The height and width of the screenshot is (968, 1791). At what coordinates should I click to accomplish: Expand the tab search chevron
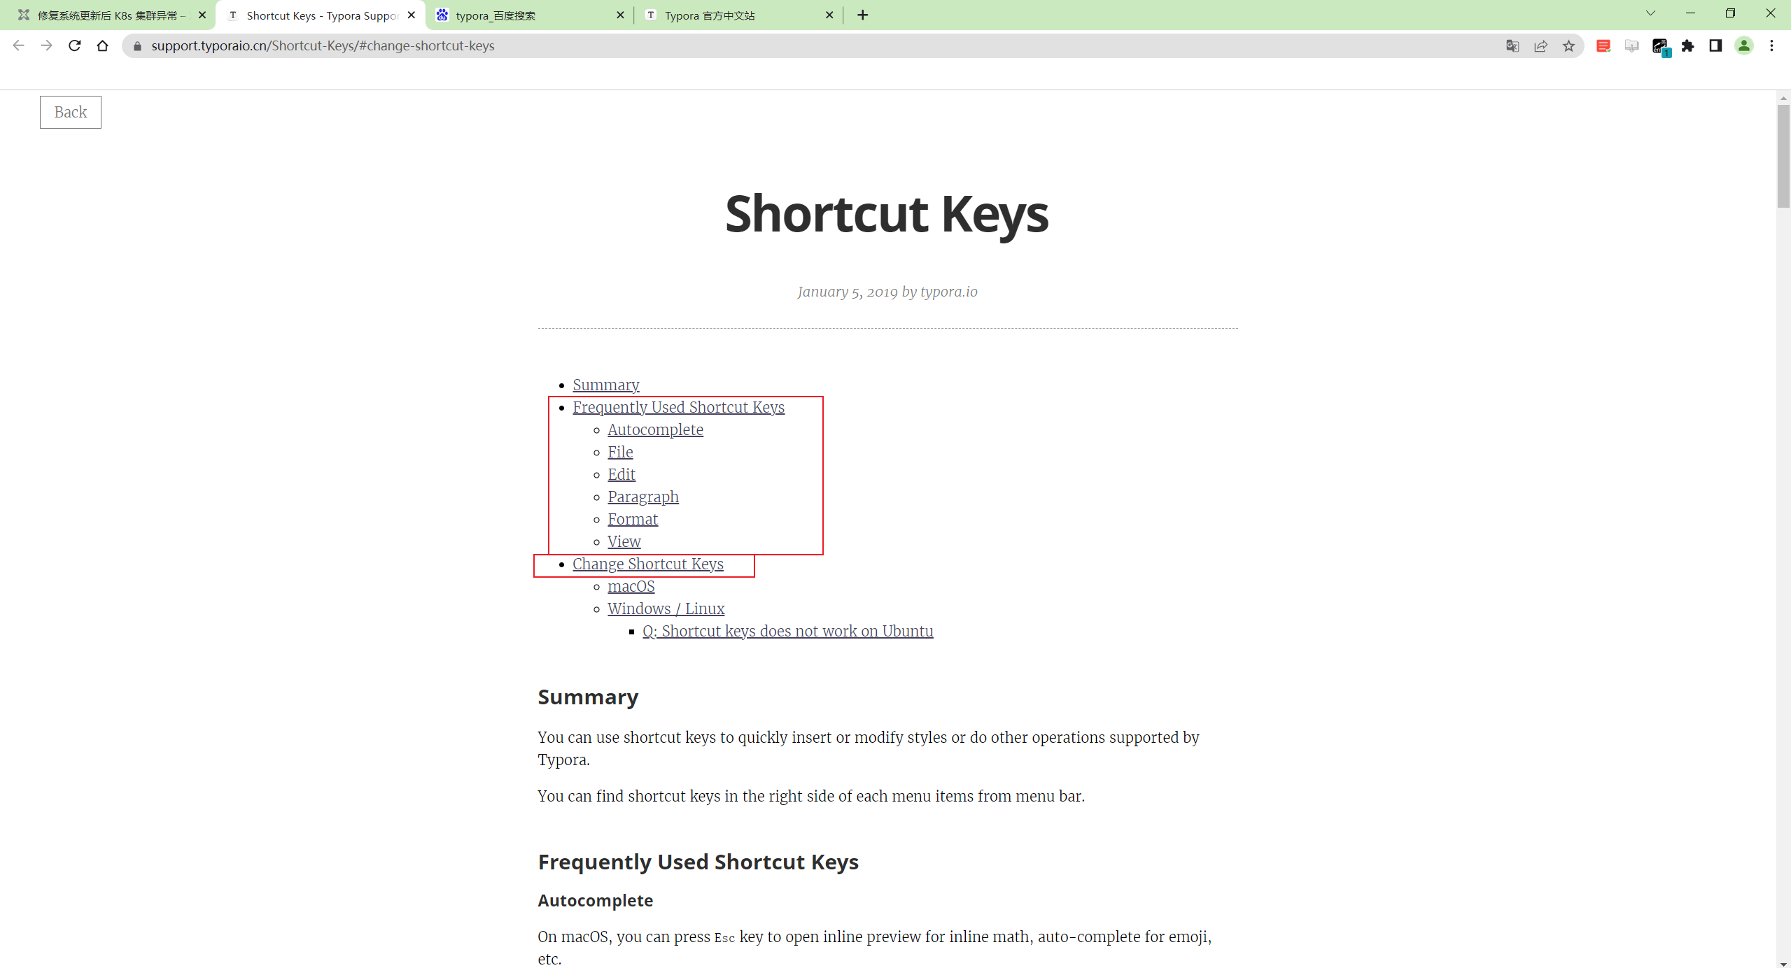(x=1650, y=13)
